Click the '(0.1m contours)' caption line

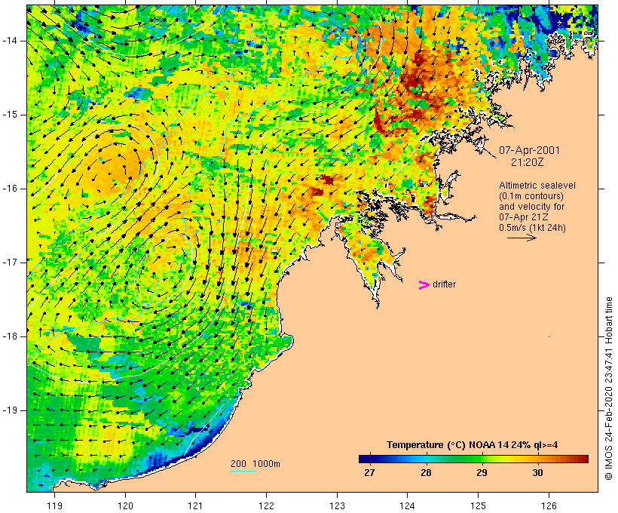pos(531,195)
